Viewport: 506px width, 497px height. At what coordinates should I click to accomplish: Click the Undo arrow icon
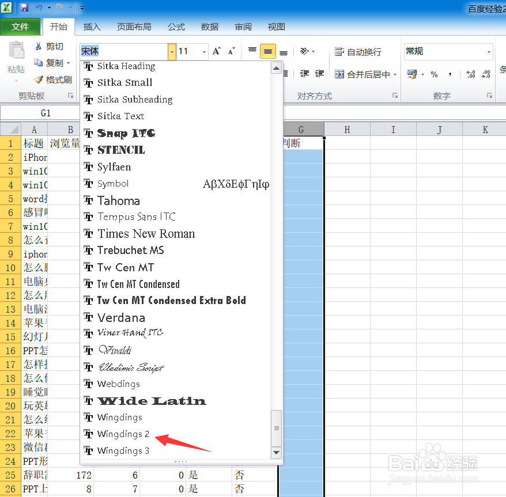click(39, 7)
